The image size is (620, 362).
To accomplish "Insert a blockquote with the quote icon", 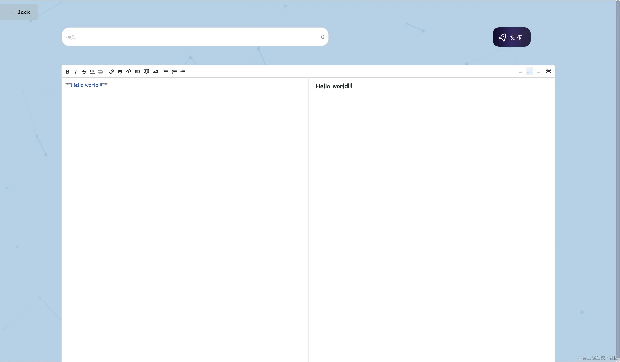I will (120, 72).
